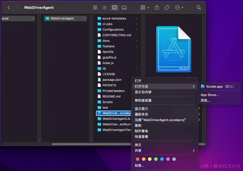Choose 制作替身 in the context menu
Image resolution: width=243 pixels, height=171 pixels.
[165, 131]
